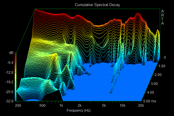Click the dB color gradient scale bar
Viewport: 174px width, 116px height.
click(15, 77)
